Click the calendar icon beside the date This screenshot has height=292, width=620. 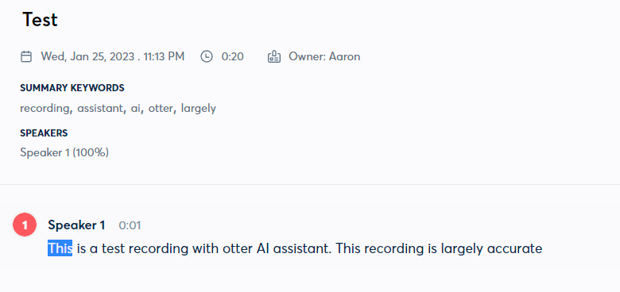26,57
